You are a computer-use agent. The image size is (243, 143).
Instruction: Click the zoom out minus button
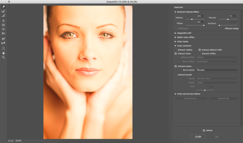click(9, 140)
